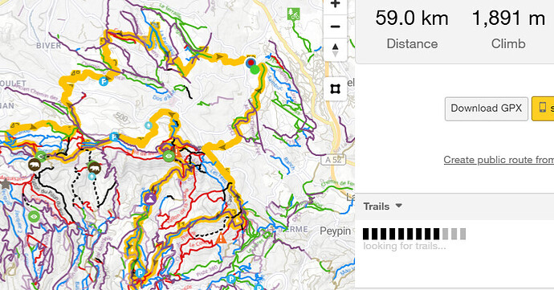The width and height of the screenshot is (554, 290).
Task: Click the BIVER place label
Action: 49,46
